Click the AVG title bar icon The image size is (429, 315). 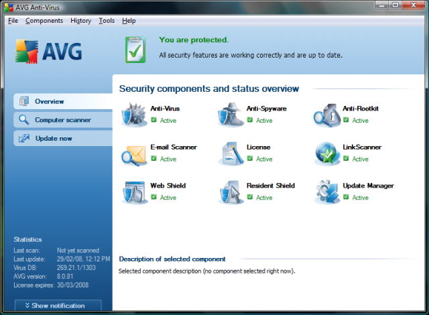pos(9,7)
